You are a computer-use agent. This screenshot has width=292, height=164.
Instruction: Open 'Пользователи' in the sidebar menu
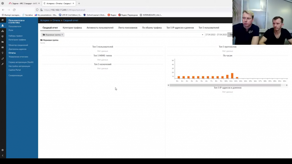(x=15, y=26)
